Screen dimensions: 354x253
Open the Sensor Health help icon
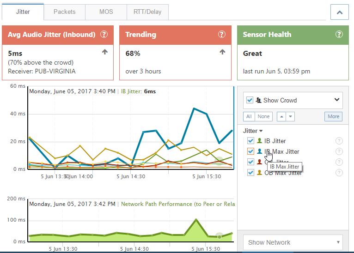(339, 35)
